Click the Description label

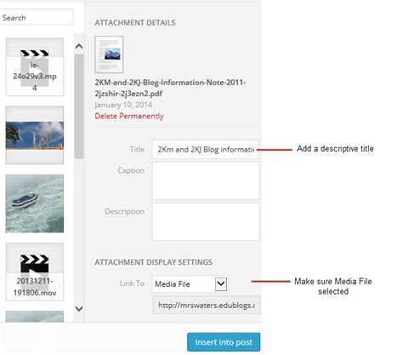click(x=125, y=211)
